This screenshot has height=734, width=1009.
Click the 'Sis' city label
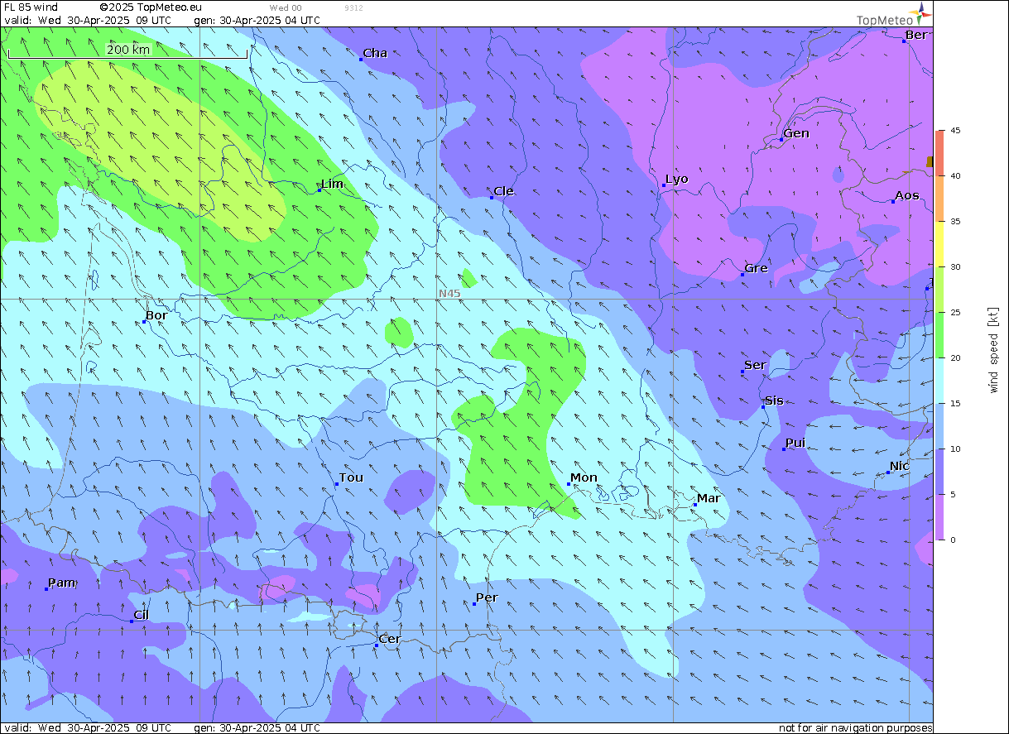pyautogui.click(x=774, y=401)
